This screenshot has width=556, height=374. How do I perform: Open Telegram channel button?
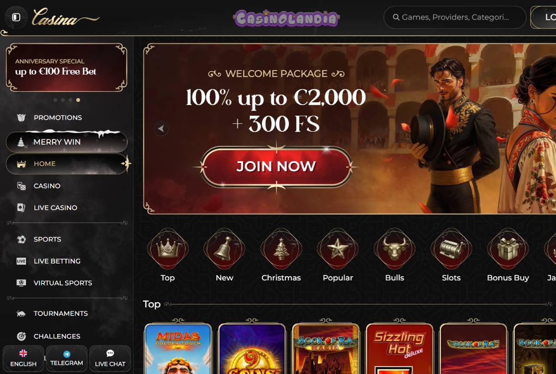click(67, 358)
